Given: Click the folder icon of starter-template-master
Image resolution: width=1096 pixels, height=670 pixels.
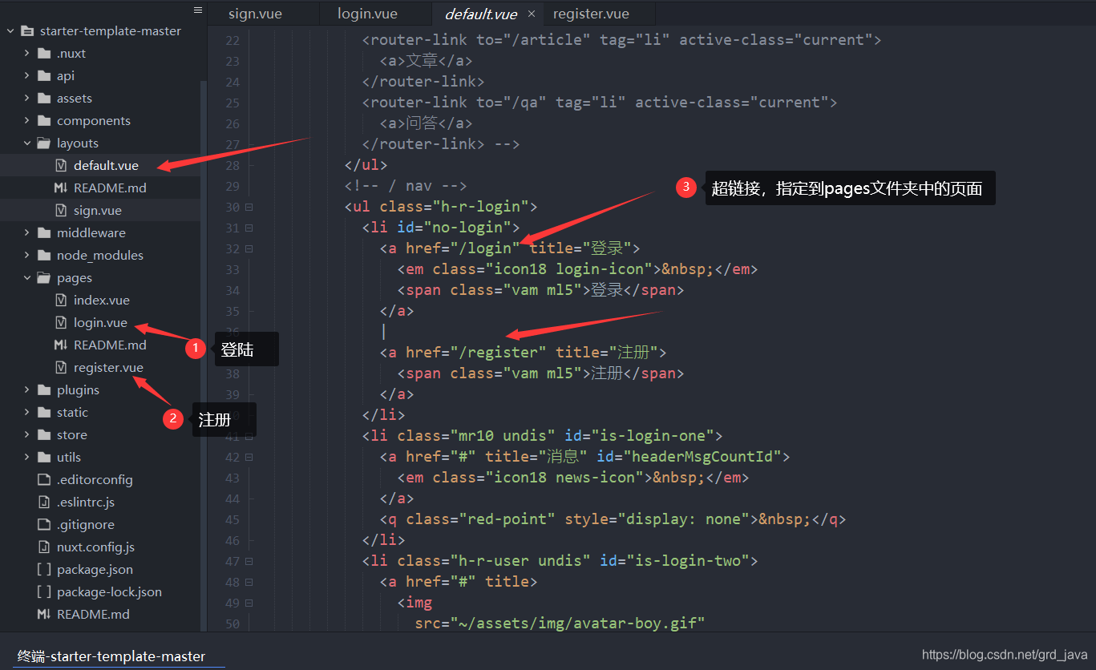Looking at the screenshot, I should [x=28, y=31].
